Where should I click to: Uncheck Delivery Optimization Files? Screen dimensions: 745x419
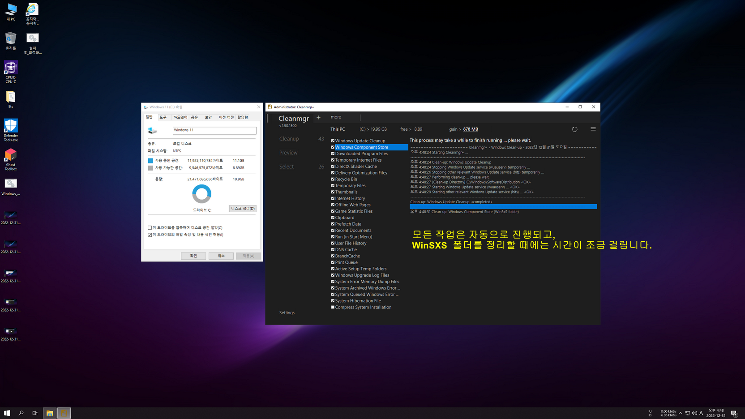pyautogui.click(x=333, y=173)
